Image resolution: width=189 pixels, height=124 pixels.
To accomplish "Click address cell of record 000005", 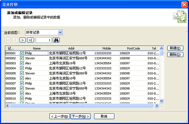I will click(71, 73).
